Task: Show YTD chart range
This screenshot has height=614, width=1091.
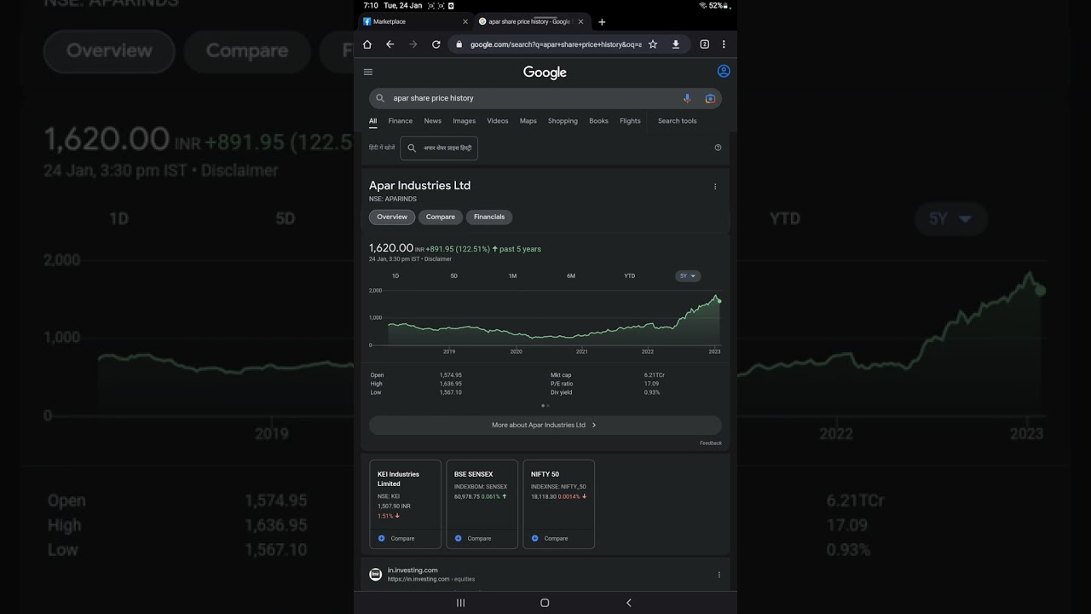Action: [629, 276]
